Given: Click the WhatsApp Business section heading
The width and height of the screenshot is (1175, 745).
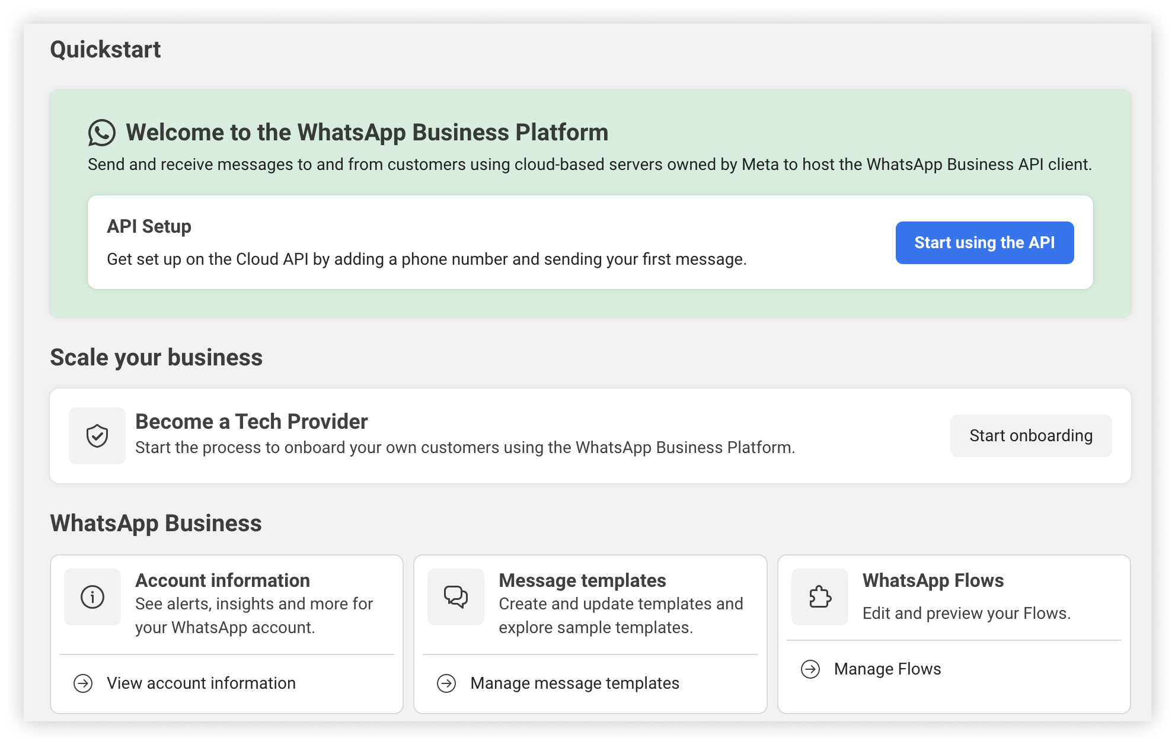Looking at the screenshot, I should (157, 524).
